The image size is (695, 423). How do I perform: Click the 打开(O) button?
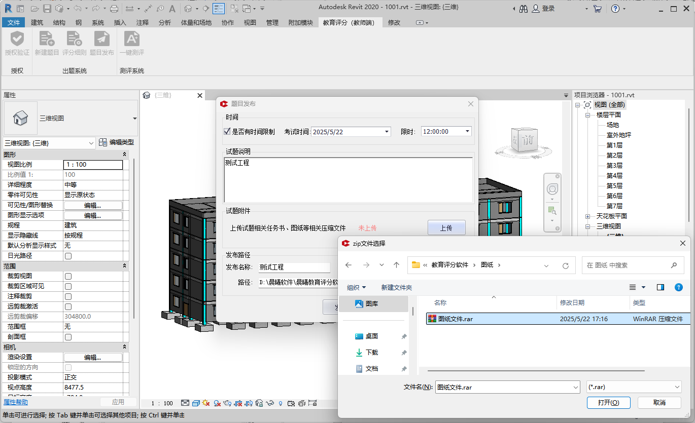[x=608, y=402]
